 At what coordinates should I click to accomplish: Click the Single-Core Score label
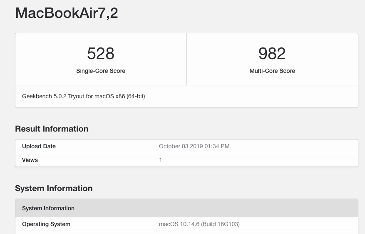(x=101, y=71)
